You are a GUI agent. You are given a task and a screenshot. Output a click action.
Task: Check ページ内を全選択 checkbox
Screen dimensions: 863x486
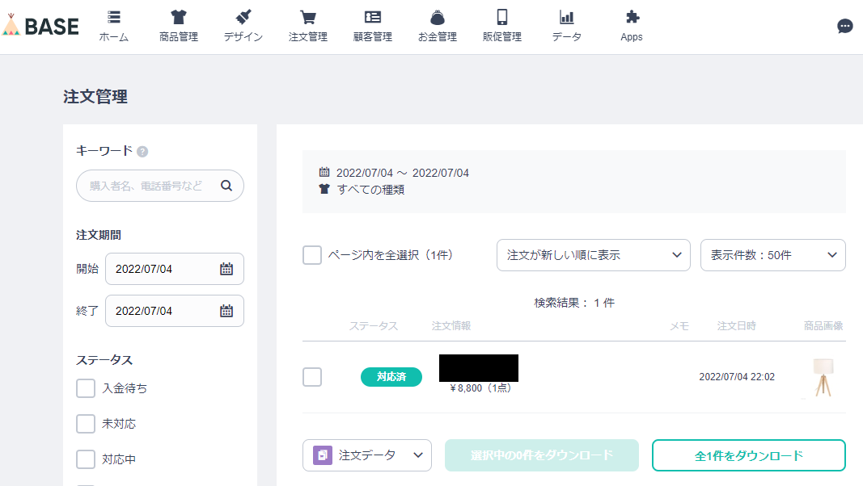pyautogui.click(x=311, y=254)
